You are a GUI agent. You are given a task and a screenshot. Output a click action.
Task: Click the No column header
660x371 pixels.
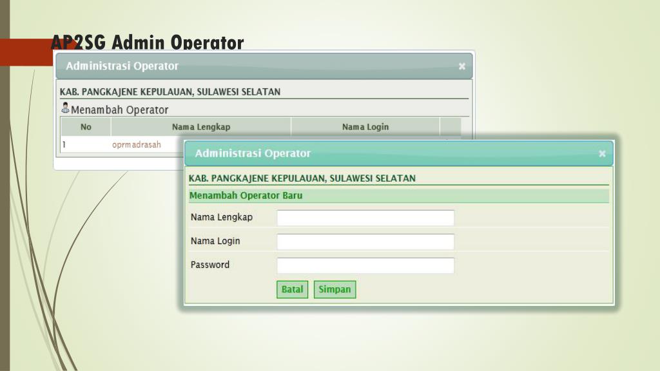coord(86,127)
